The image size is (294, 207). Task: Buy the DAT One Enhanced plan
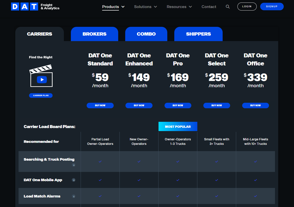point(139,106)
